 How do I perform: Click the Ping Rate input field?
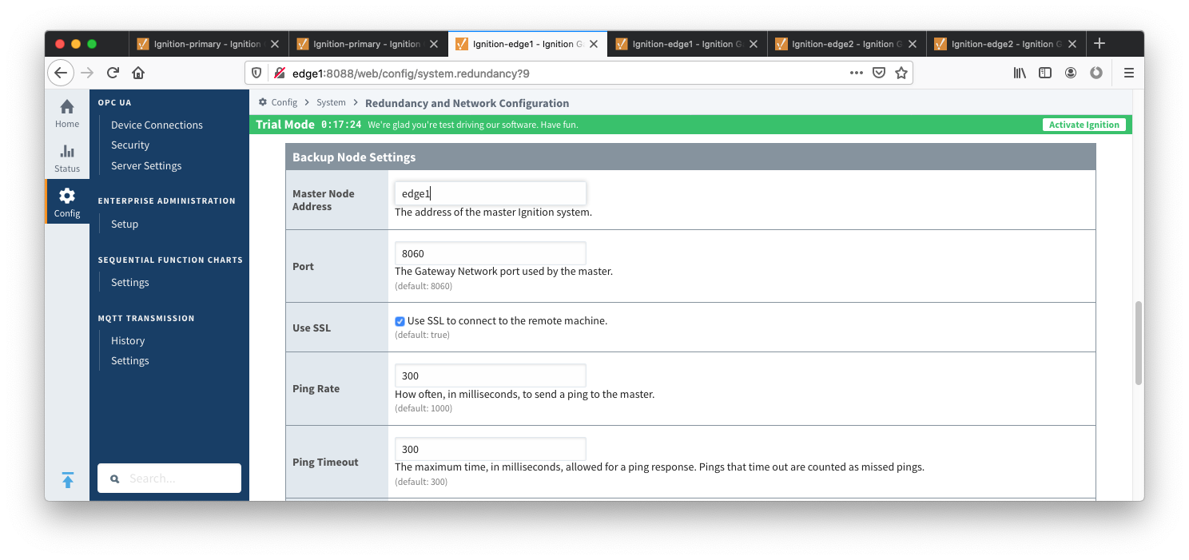(x=491, y=375)
